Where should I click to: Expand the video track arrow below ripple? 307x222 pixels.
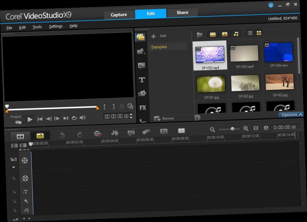pyautogui.click(x=14, y=167)
